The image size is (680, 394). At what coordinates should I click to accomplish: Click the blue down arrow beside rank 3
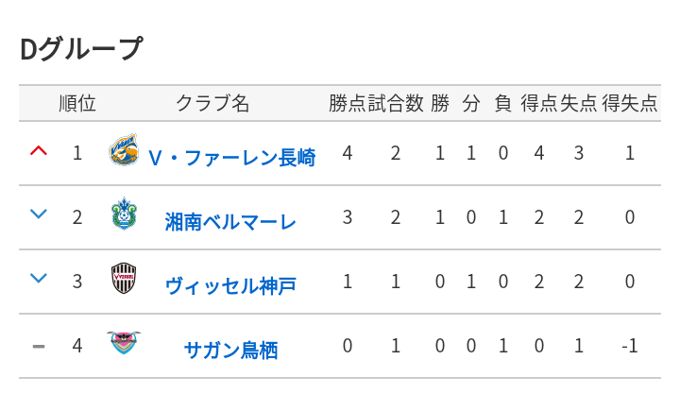39,279
